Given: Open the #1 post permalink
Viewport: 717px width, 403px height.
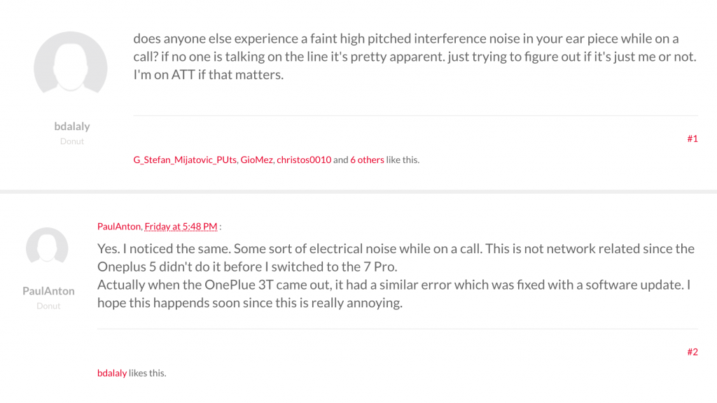Looking at the screenshot, I should 692,139.
